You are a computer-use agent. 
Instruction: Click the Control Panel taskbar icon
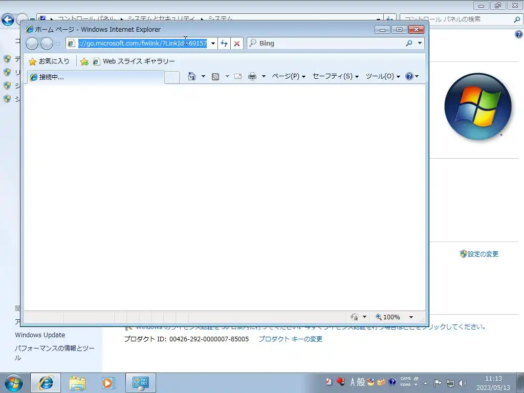pyautogui.click(x=141, y=383)
